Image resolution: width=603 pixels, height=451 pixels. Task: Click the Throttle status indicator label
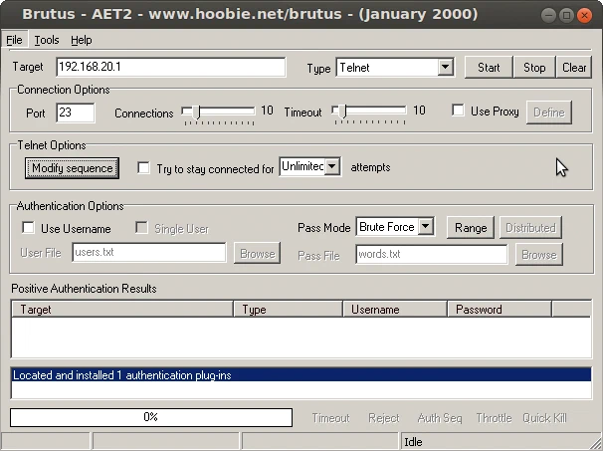click(x=494, y=418)
